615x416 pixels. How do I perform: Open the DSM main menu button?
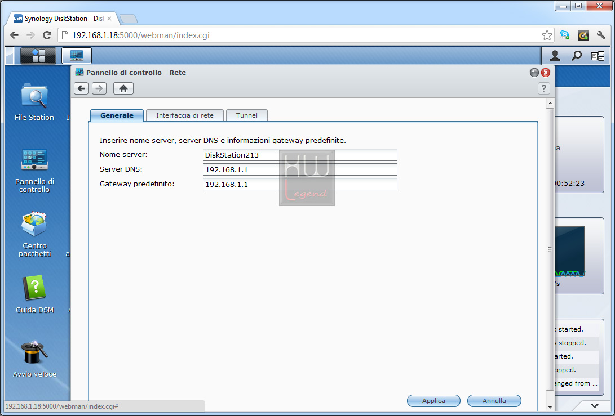pos(38,56)
